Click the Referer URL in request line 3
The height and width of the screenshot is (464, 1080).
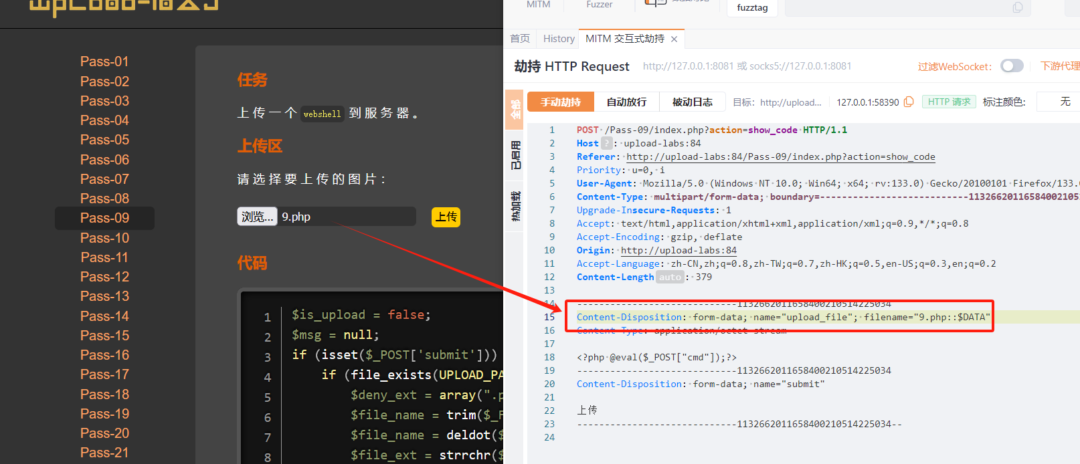781,156
